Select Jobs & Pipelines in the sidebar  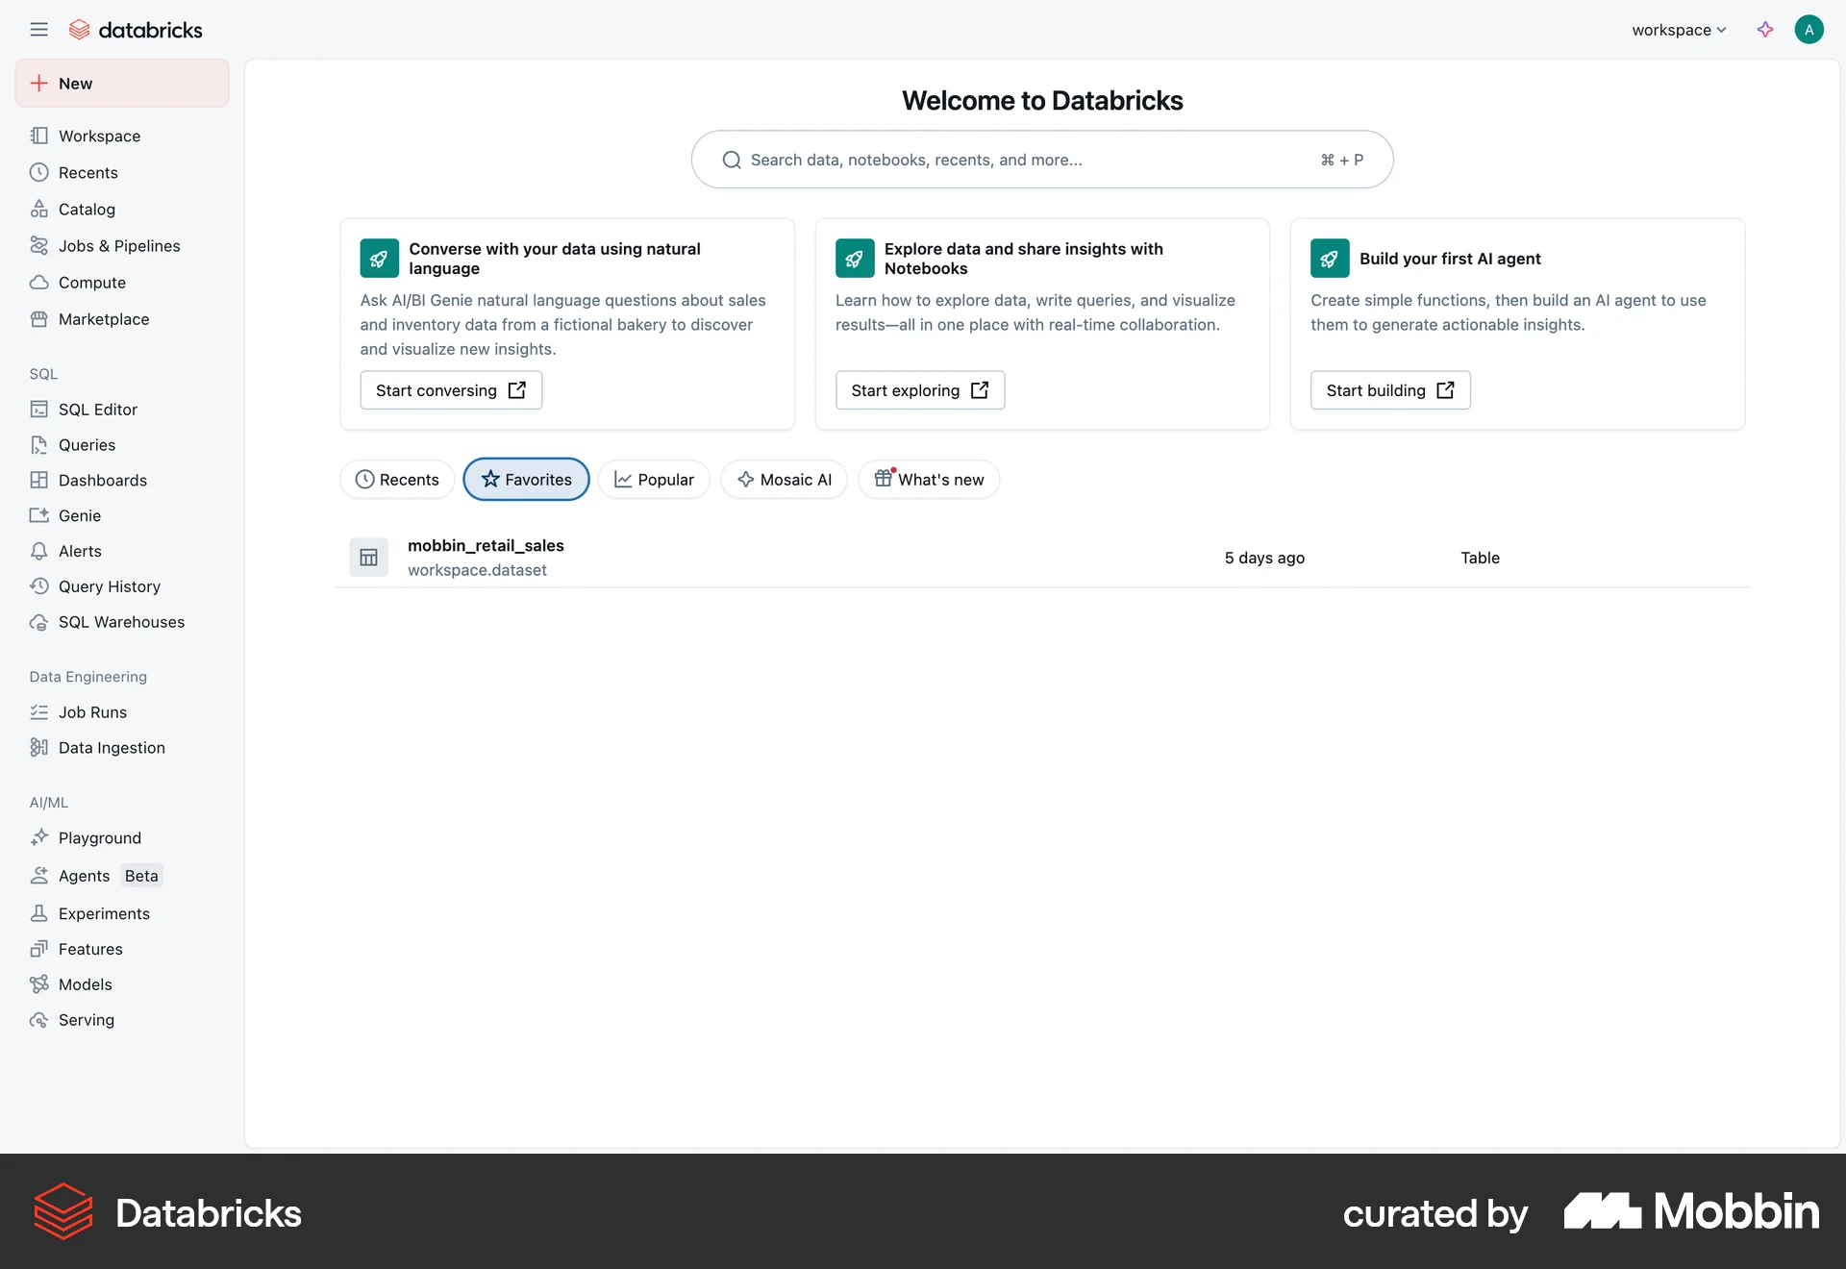(118, 245)
